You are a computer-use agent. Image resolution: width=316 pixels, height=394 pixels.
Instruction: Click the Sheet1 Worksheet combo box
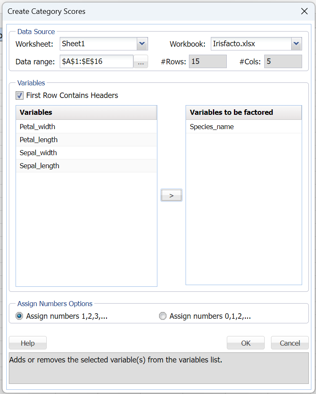(98, 44)
